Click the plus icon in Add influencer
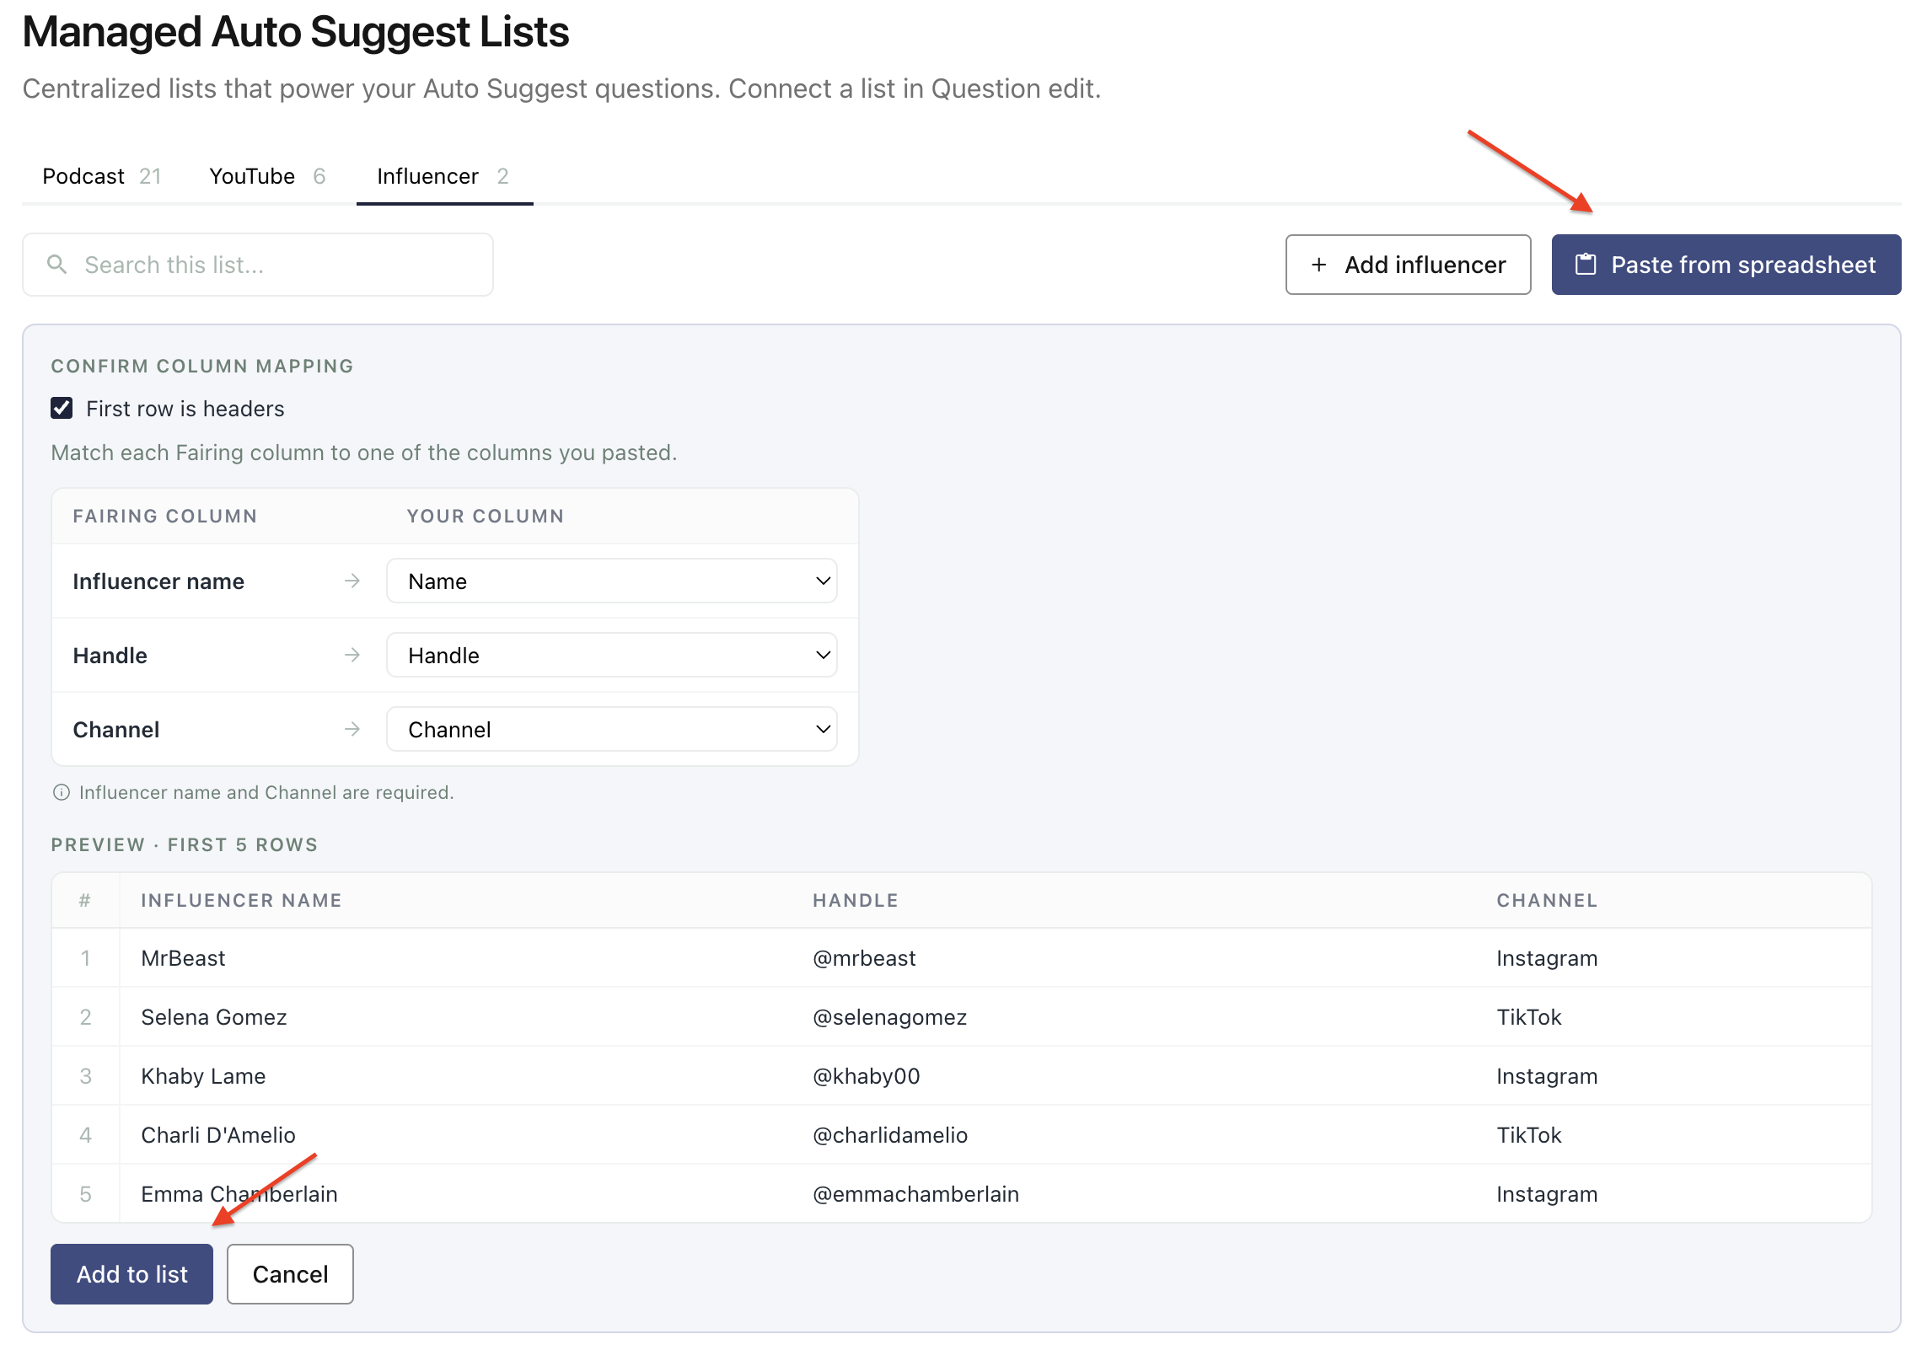1927x1350 pixels. 1319,265
